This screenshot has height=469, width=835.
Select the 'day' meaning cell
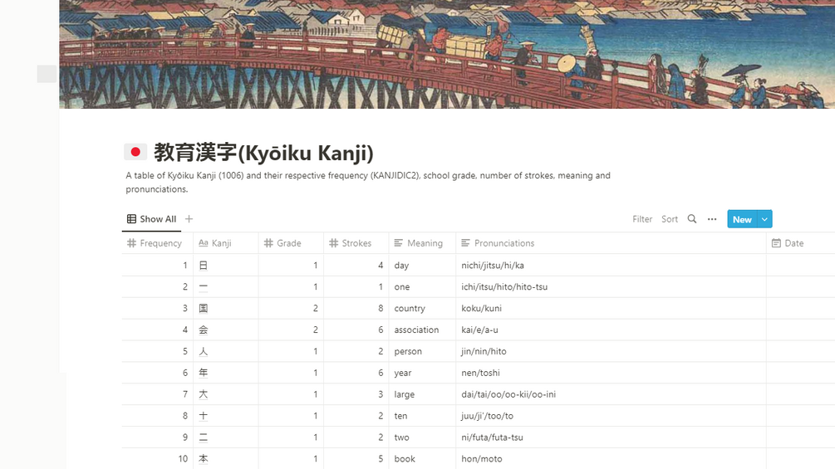pyautogui.click(x=422, y=266)
